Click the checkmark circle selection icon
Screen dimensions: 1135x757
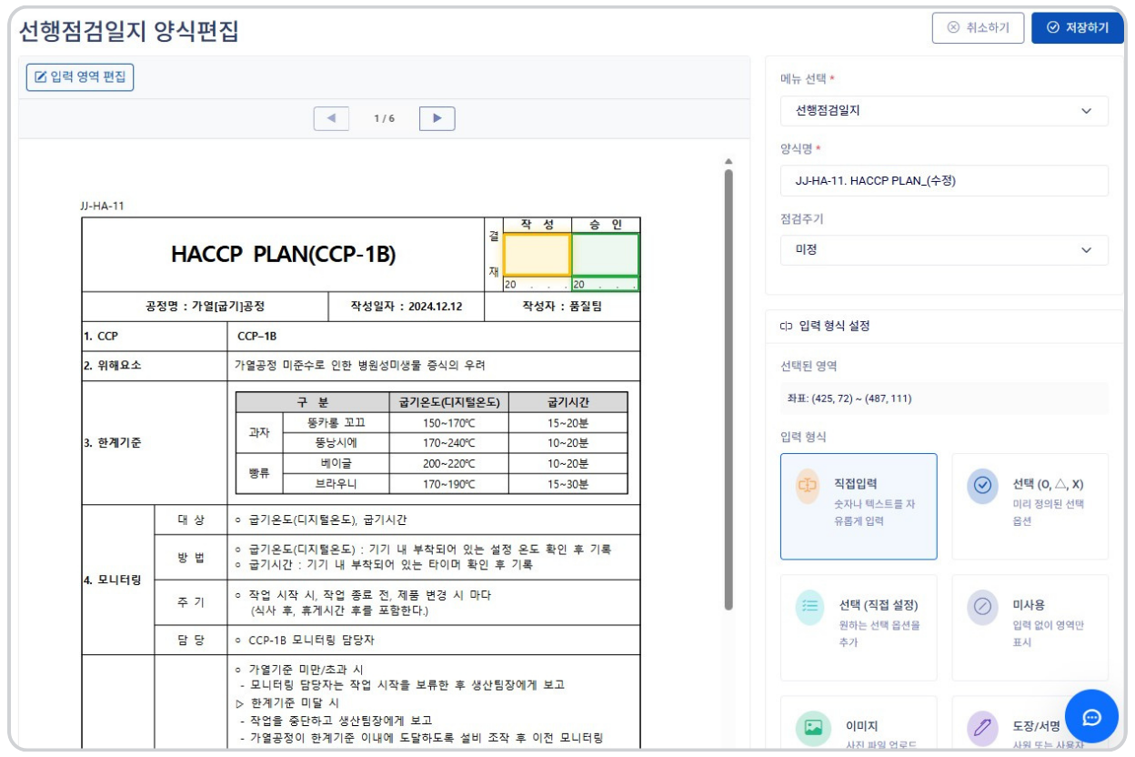(982, 486)
